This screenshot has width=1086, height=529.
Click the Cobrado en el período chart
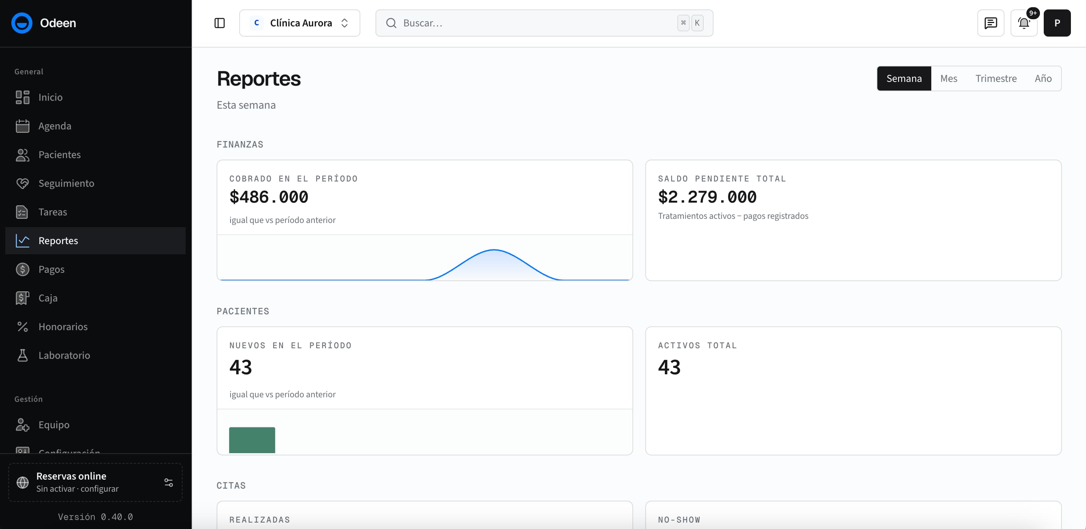point(425,258)
